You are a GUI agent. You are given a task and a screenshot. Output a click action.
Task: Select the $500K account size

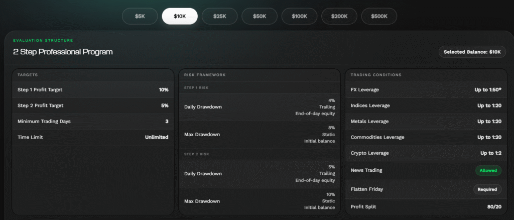(x=379, y=16)
